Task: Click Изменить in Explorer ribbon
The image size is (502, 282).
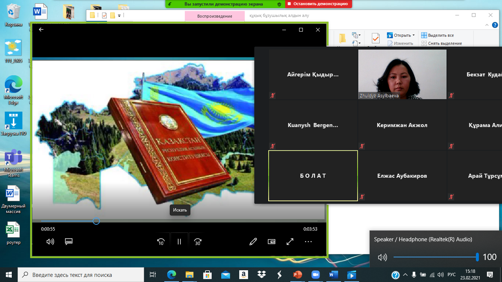Action: [400, 43]
